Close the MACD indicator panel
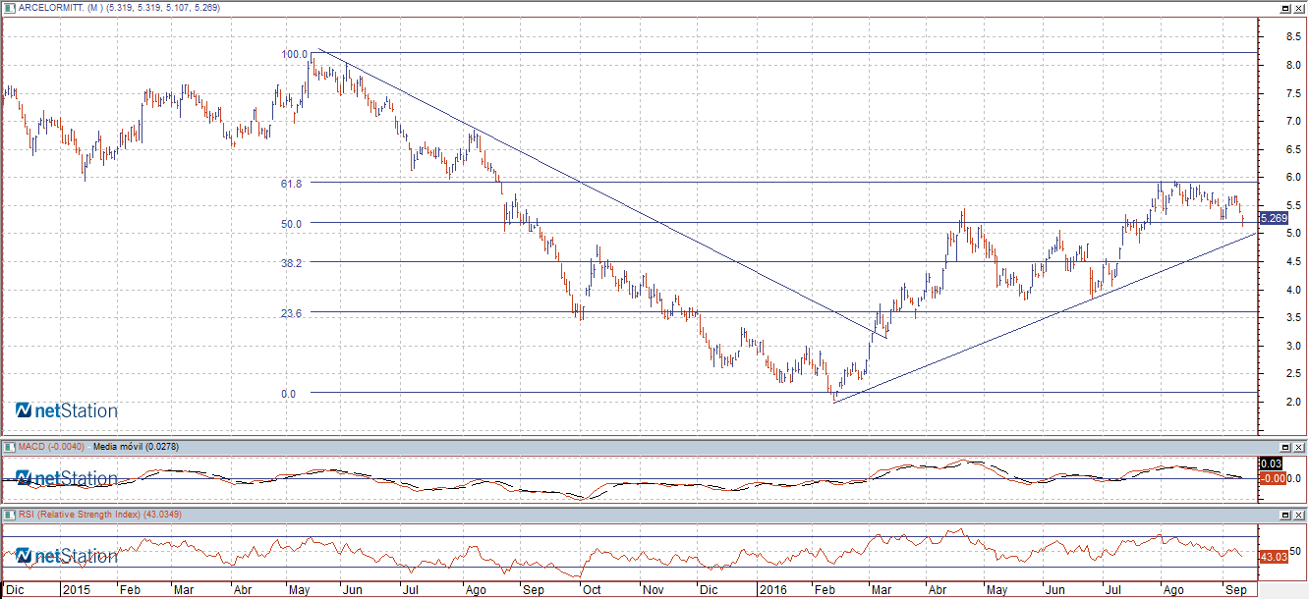This screenshot has height=599, width=1309. click(1299, 447)
